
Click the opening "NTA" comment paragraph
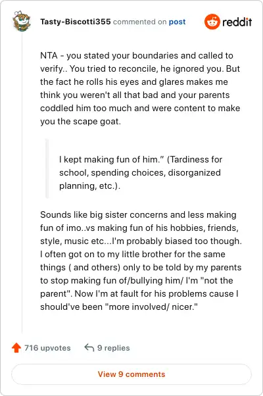tap(141, 88)
